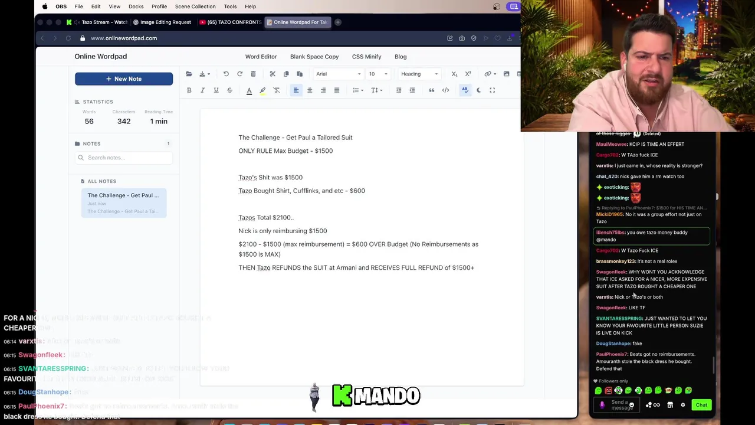Open the Scene Collection menu
The width and height of the screenshot is (755, 425).
coord(195,6)
